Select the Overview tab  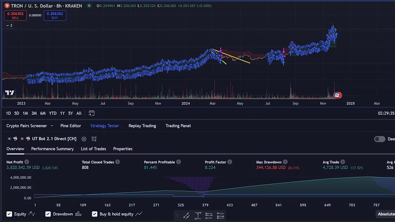click(x=15, y=149)
